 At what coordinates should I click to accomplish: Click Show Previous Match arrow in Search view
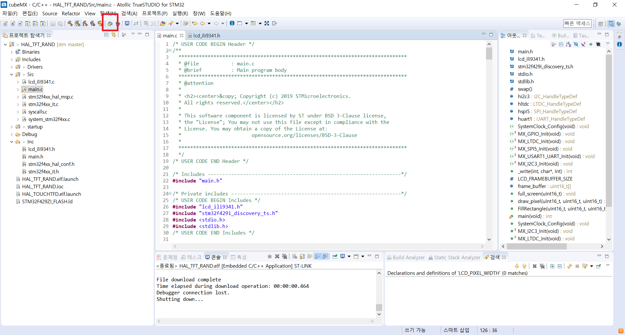coord(524,266)
